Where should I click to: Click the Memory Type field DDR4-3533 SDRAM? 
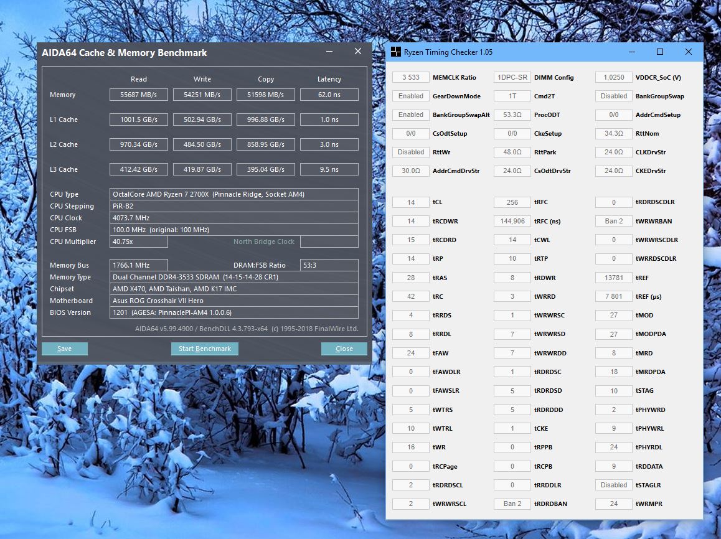pos(234,277)
